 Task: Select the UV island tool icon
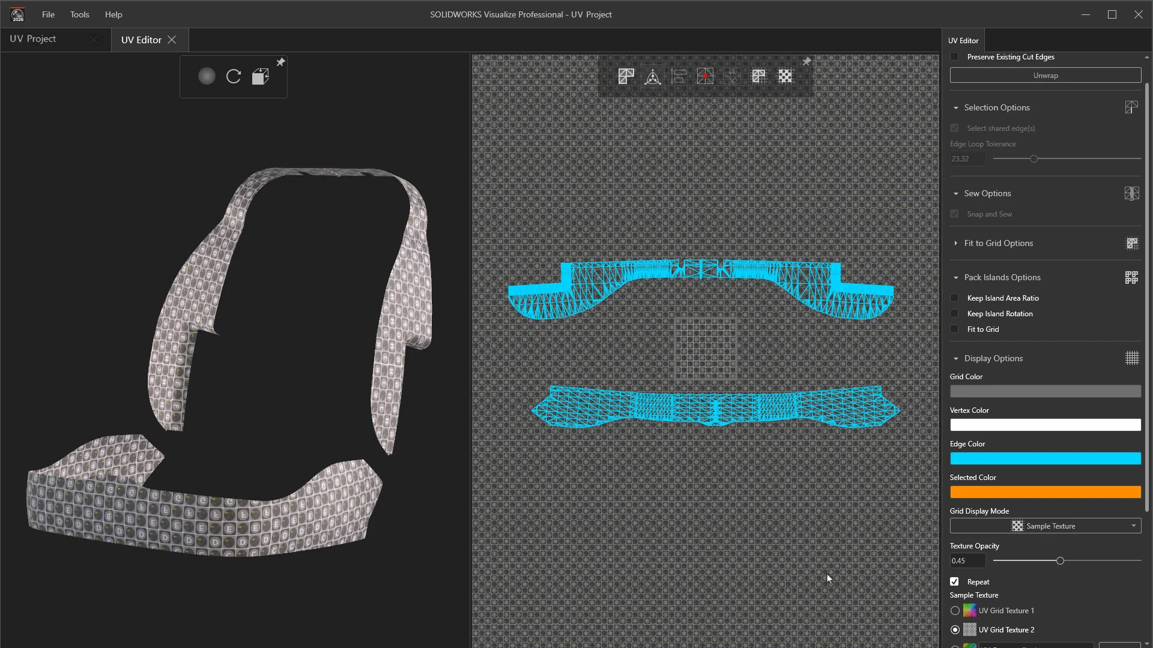pyautogui.click(x=626, y=76)
